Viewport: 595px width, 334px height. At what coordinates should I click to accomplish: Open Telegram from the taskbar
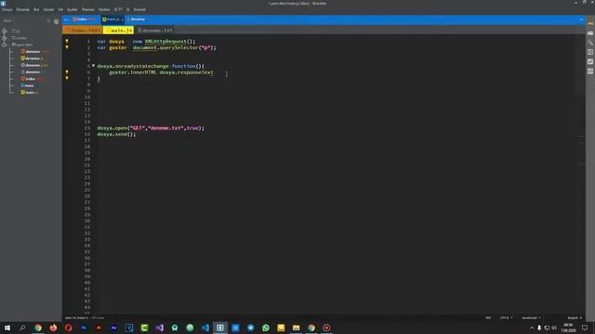coord(250,328)
